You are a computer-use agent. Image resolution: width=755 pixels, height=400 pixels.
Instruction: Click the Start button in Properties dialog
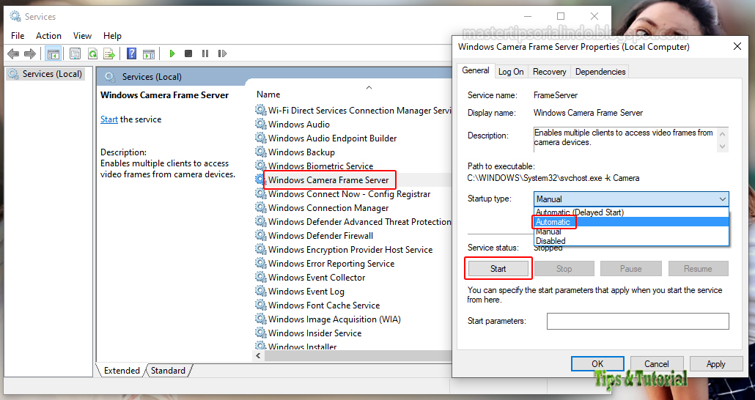coord(498,269)
